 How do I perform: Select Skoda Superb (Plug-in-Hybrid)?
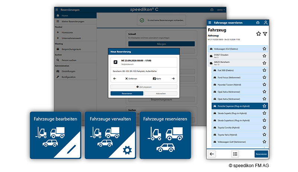(x=240, y=113)
